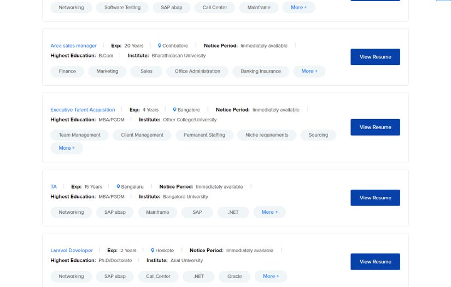Select the SAP abap tag in TA card

tap(115, 212)
